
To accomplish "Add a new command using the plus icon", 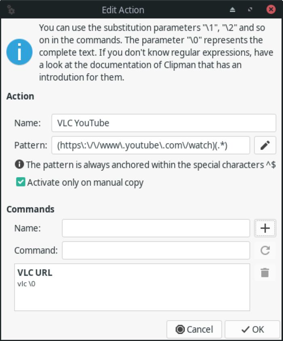I will coord(265,228).
